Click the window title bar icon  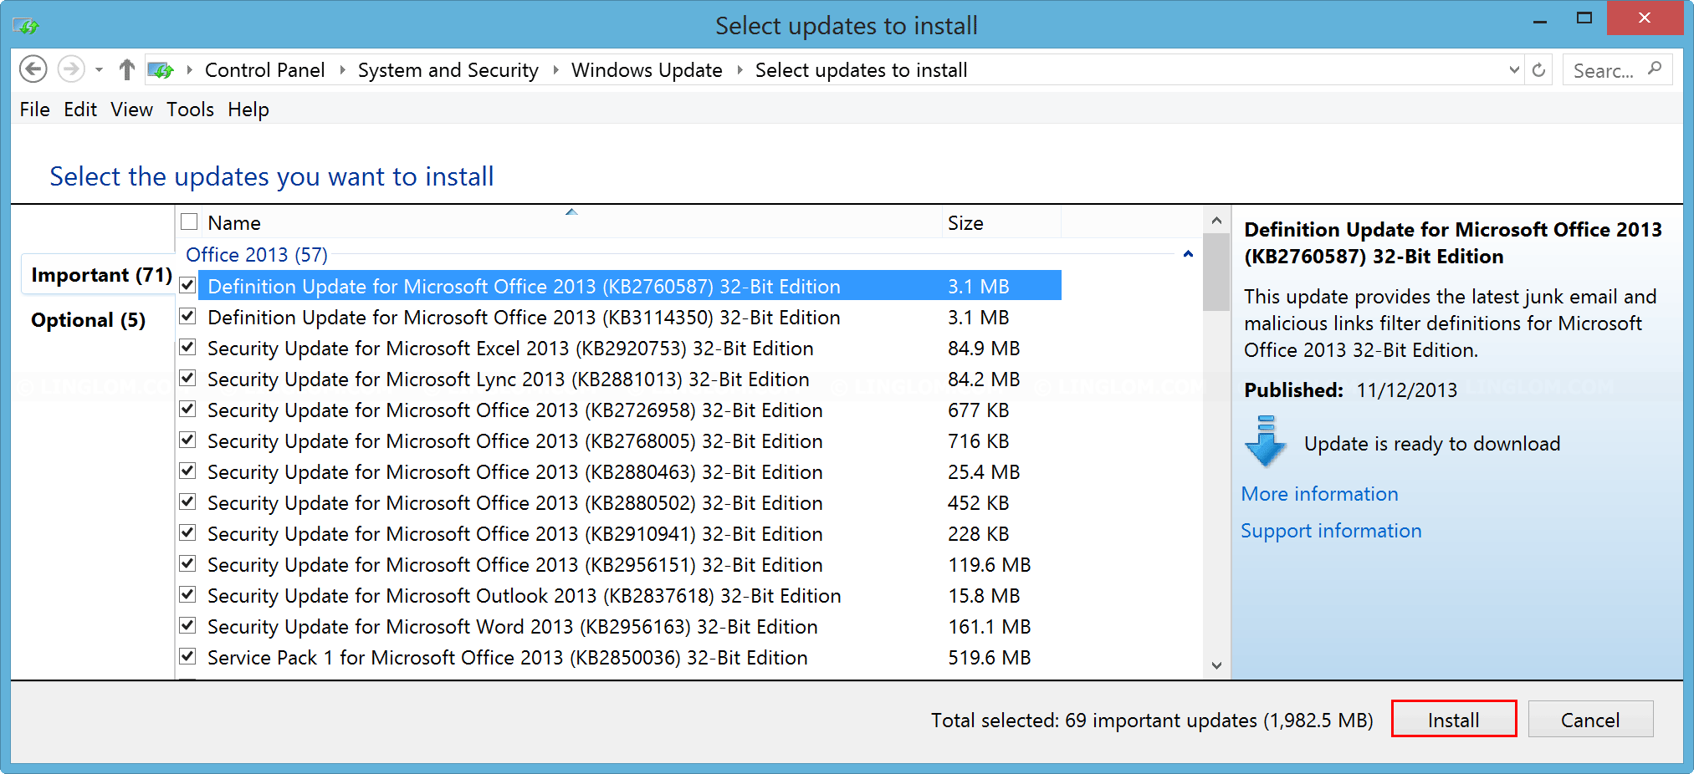click(26, 26)
